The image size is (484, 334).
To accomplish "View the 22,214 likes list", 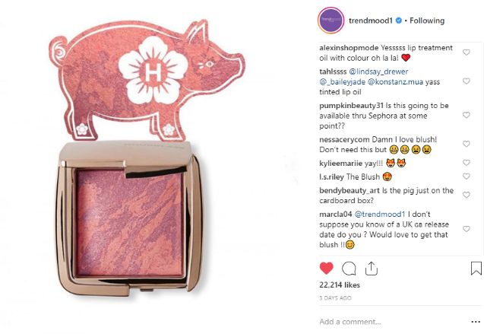I will click(x=340, y=285).
